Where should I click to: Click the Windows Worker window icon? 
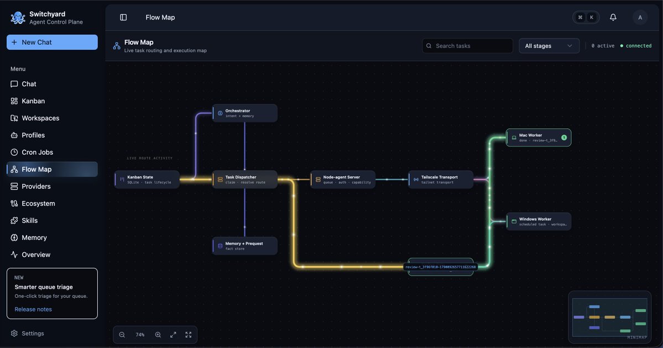[x=514, y=222]
